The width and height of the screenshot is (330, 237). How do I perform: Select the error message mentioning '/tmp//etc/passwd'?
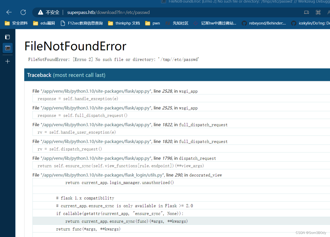point(114,60)
